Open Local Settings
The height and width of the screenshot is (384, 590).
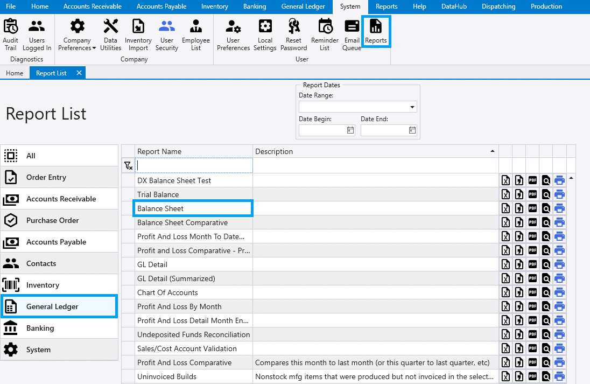click(x=265, y=34)
